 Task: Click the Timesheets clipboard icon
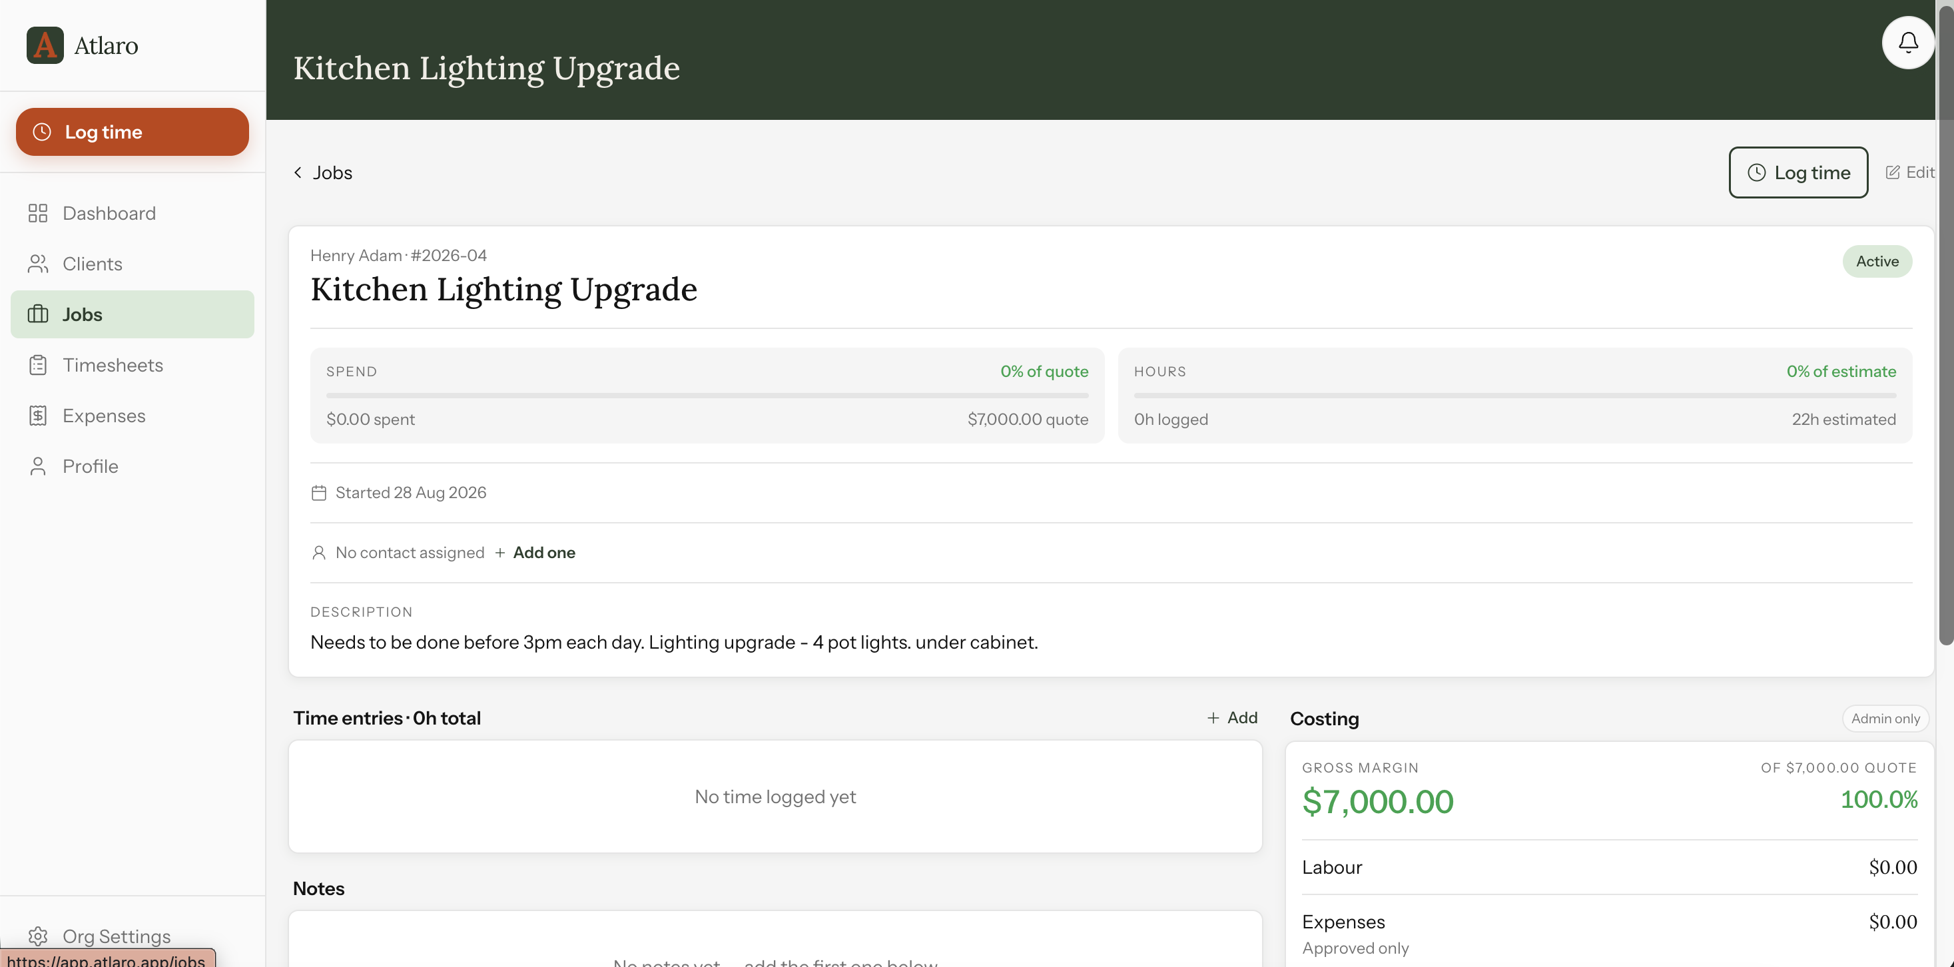(x=38, y=365)
